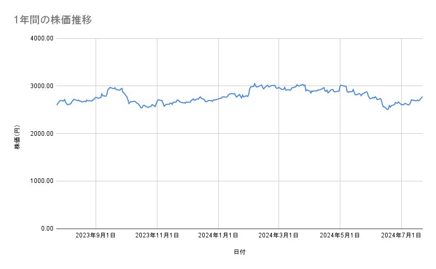Click the blue line's dip in October 2023
The image size is (436, 269).
[141, 107]
